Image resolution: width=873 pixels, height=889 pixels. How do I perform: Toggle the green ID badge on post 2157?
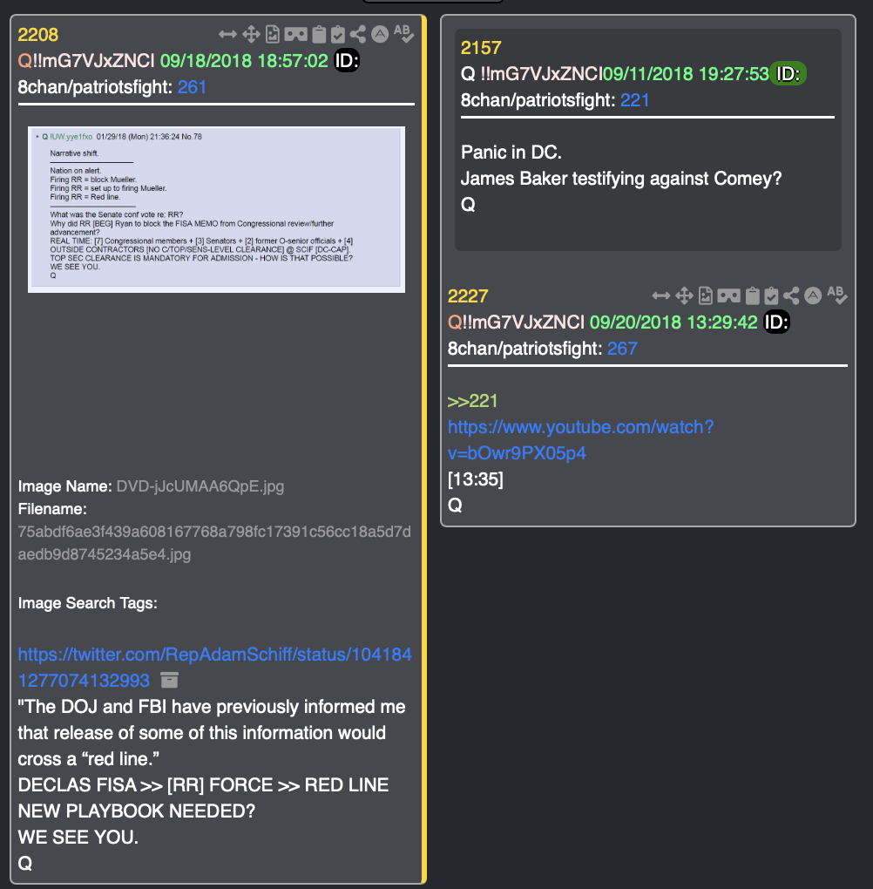(788, 74)
